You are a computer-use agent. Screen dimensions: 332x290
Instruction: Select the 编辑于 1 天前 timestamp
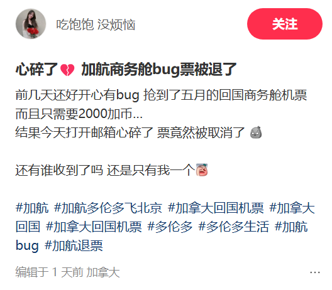49,272
